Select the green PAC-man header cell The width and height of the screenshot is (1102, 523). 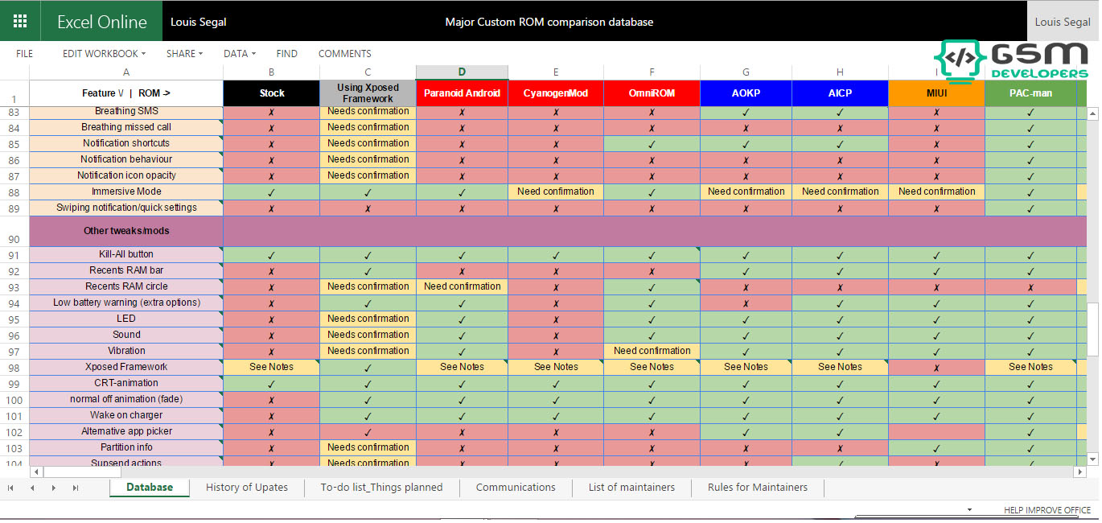click(1030, 93)
